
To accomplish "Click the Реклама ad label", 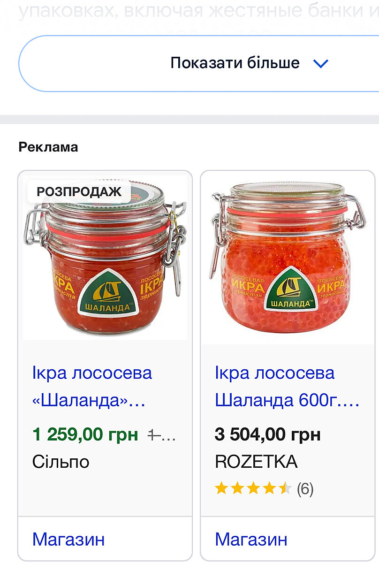I will pyautogui.click(x=48, y=147).
